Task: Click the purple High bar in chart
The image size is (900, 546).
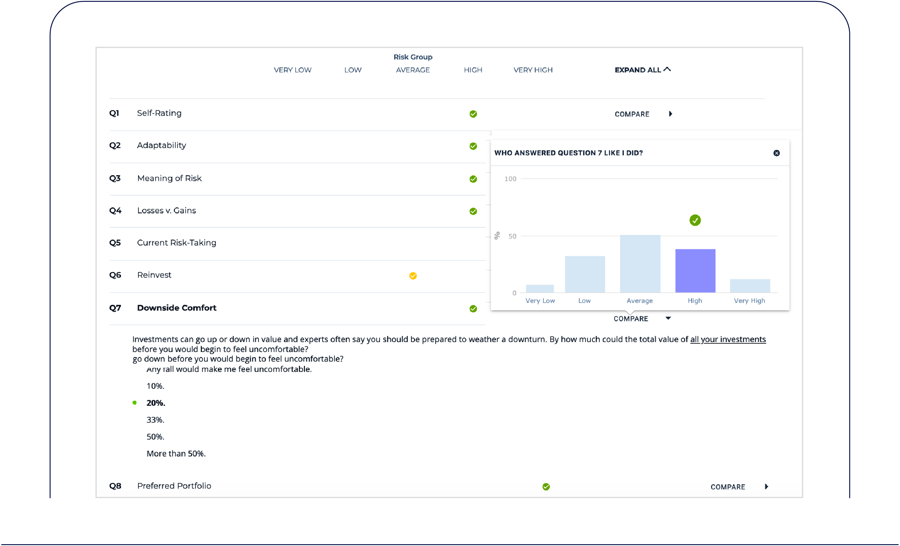Action: (x=695, y=271)
